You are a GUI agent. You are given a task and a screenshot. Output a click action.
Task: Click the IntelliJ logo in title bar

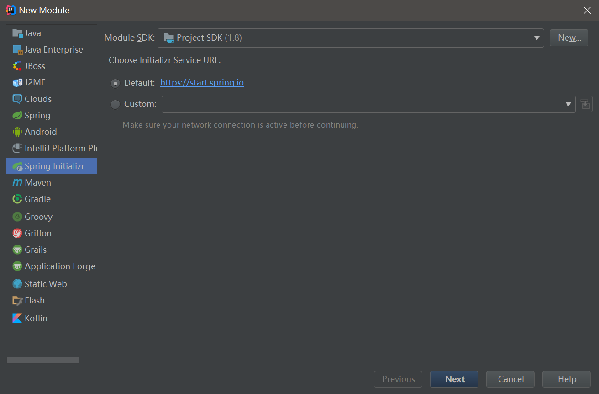[11, 10]
